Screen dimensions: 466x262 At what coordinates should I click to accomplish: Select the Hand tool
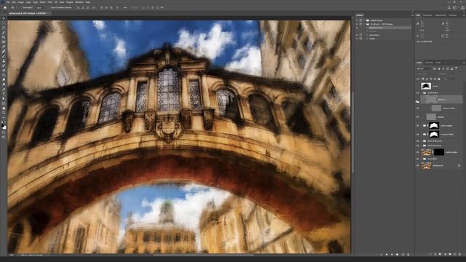(x=4, y=108)
